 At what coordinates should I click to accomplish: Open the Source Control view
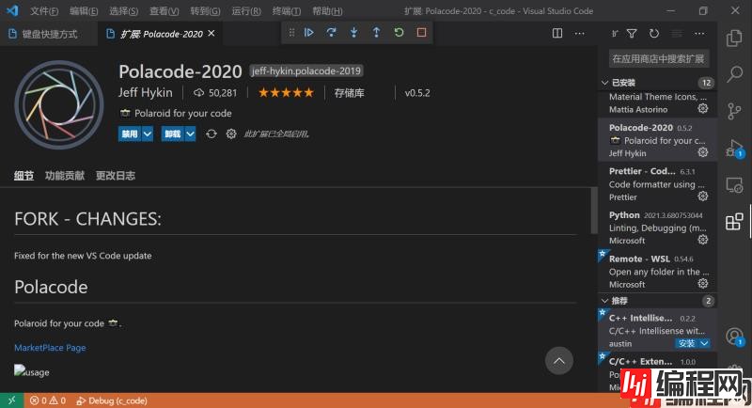pos(734,112)
